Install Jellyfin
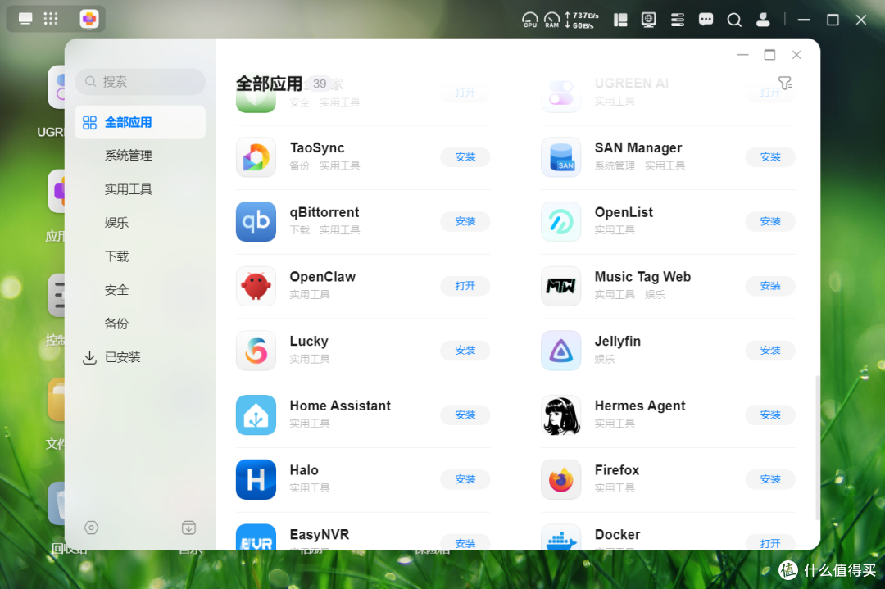885x589 pixels. coord(769,351)
